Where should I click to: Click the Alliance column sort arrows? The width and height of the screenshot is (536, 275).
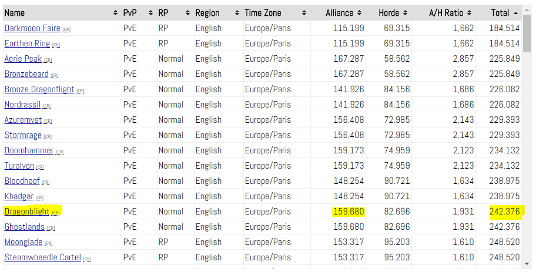[x=360, y=13]
